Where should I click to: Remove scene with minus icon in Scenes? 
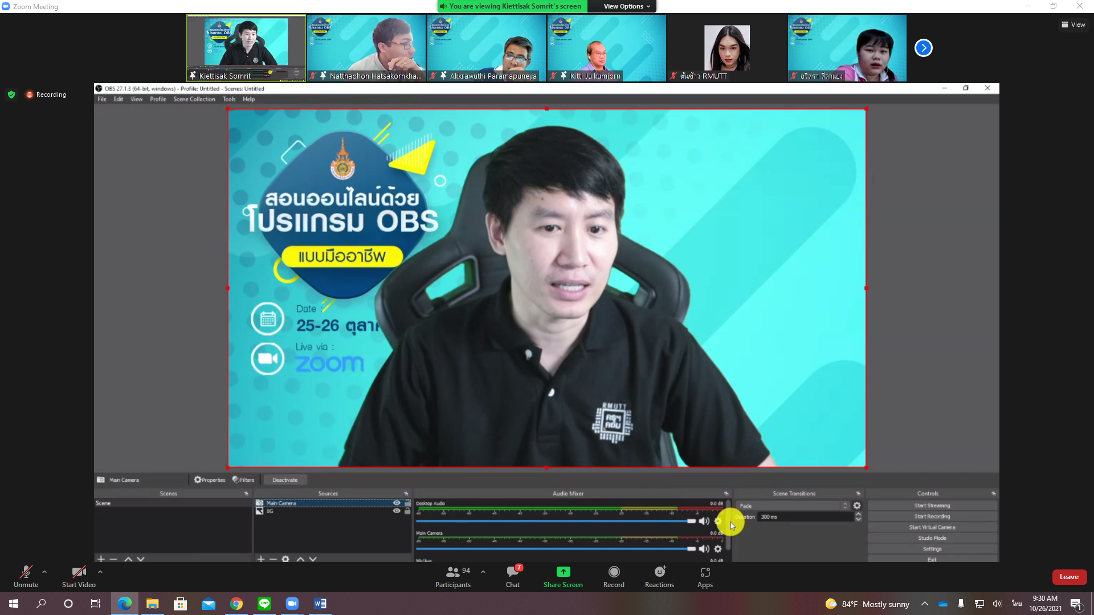(x=113, y=559)
